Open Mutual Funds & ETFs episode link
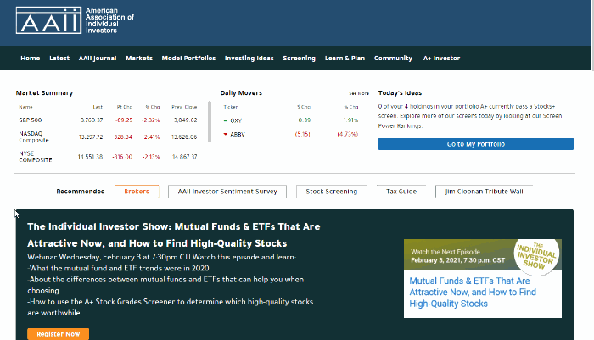This screenshot has height=340, width=594. coord(473,292)
